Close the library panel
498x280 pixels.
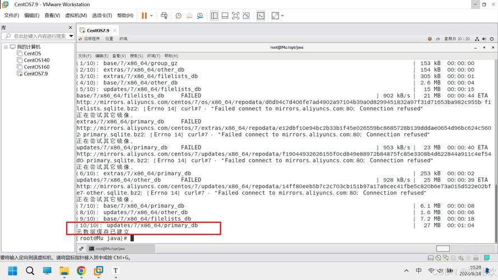(x=70, y=27)
